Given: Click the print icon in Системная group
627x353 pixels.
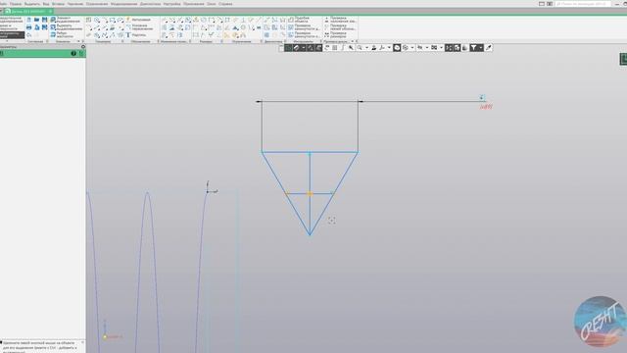Looking at the screenshot, I should tap(28, 27).
